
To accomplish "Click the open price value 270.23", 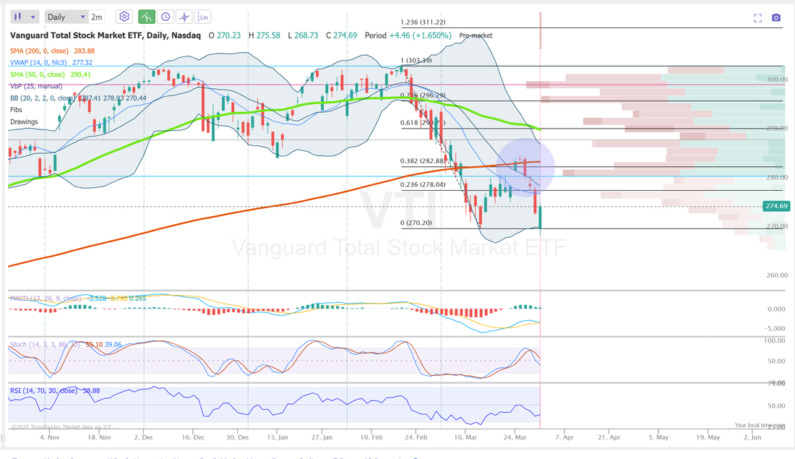I will click(x=228, y=35).
